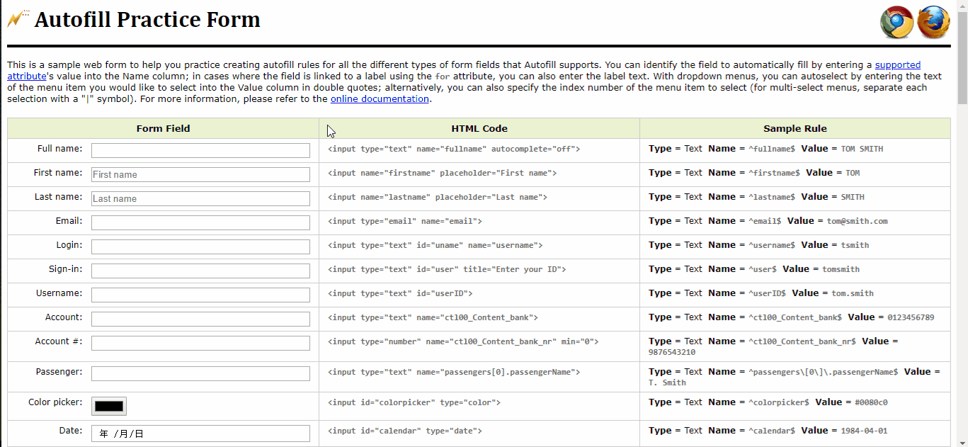Focus the Username input box
Viewport: 968px width, 447px height.
(x=200, y=295)
